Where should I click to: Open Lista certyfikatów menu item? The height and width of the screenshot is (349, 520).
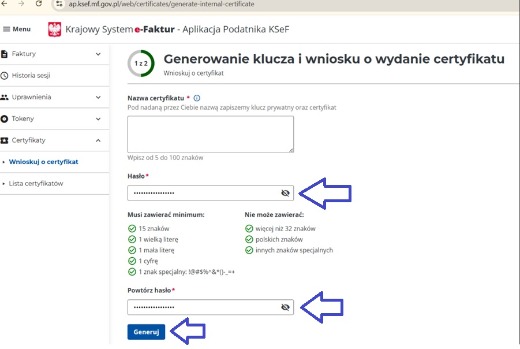point(36,184)
